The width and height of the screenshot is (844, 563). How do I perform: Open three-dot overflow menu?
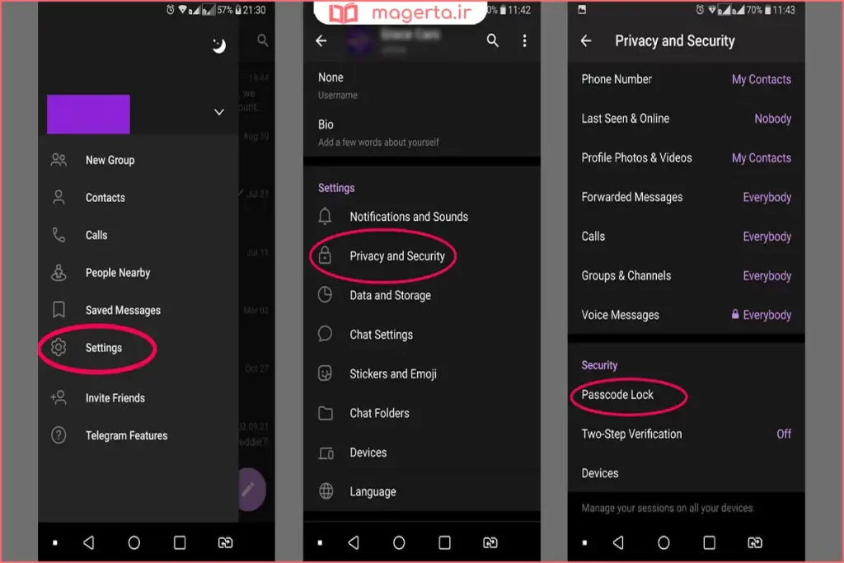point(524,40)
